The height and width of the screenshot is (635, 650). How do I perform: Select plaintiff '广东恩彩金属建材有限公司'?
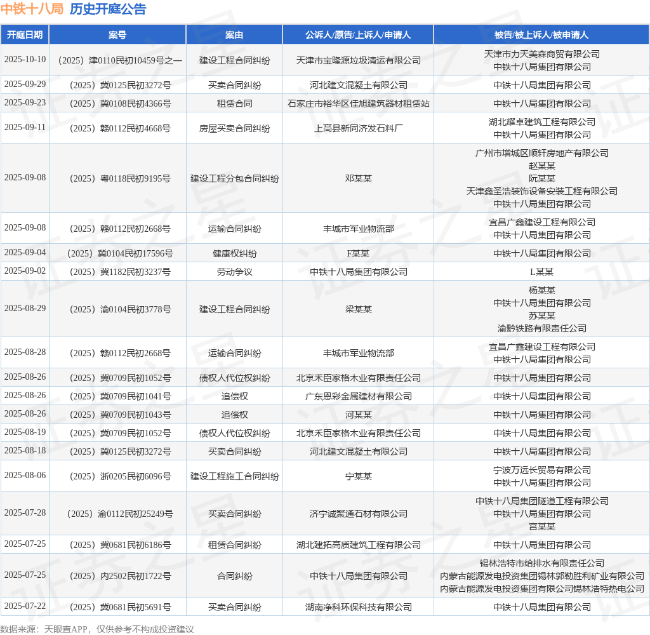(358, 396)
